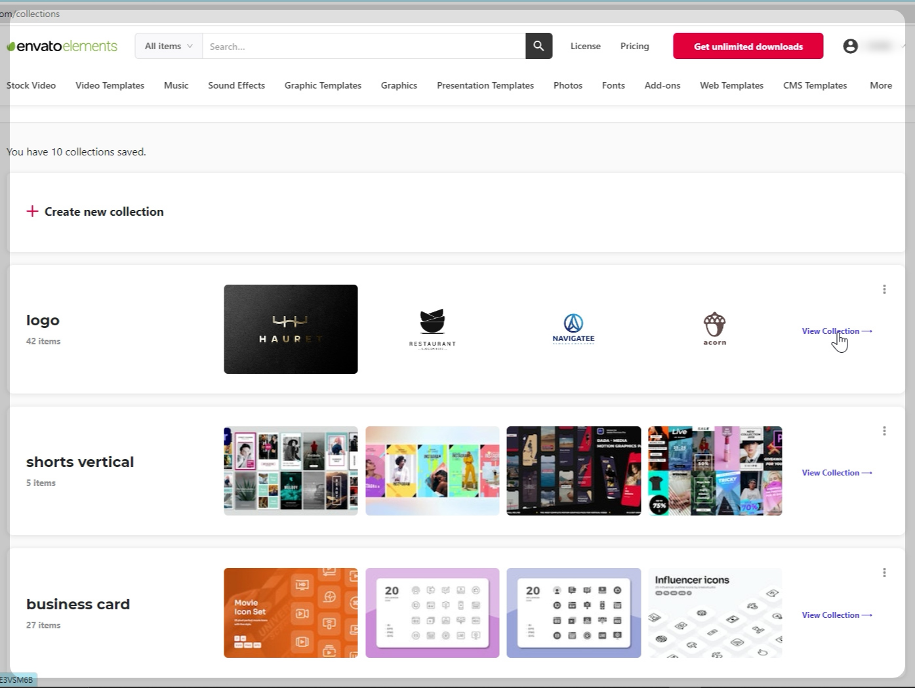This screenshot has height=688, width=915.
Task: Click into the Search input field
Action: tap(364, 46)
